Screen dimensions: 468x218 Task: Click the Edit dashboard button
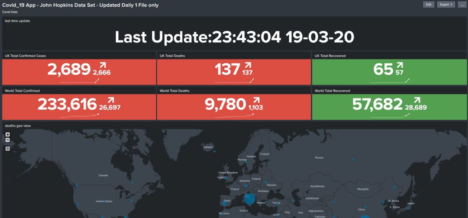pos(428,5)
